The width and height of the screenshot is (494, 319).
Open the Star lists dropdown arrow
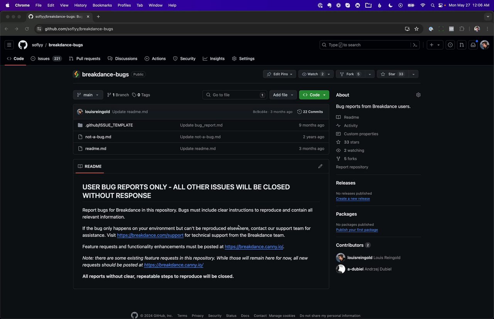(413, 74)
